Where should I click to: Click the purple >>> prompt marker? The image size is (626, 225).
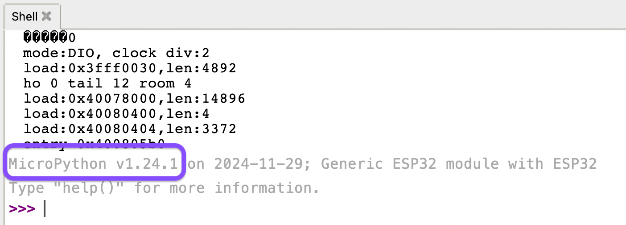point(22,209)
